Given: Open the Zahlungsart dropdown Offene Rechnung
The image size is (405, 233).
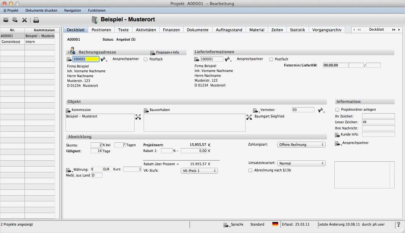Looking at the screenshot, I should (x=301, y=145).
